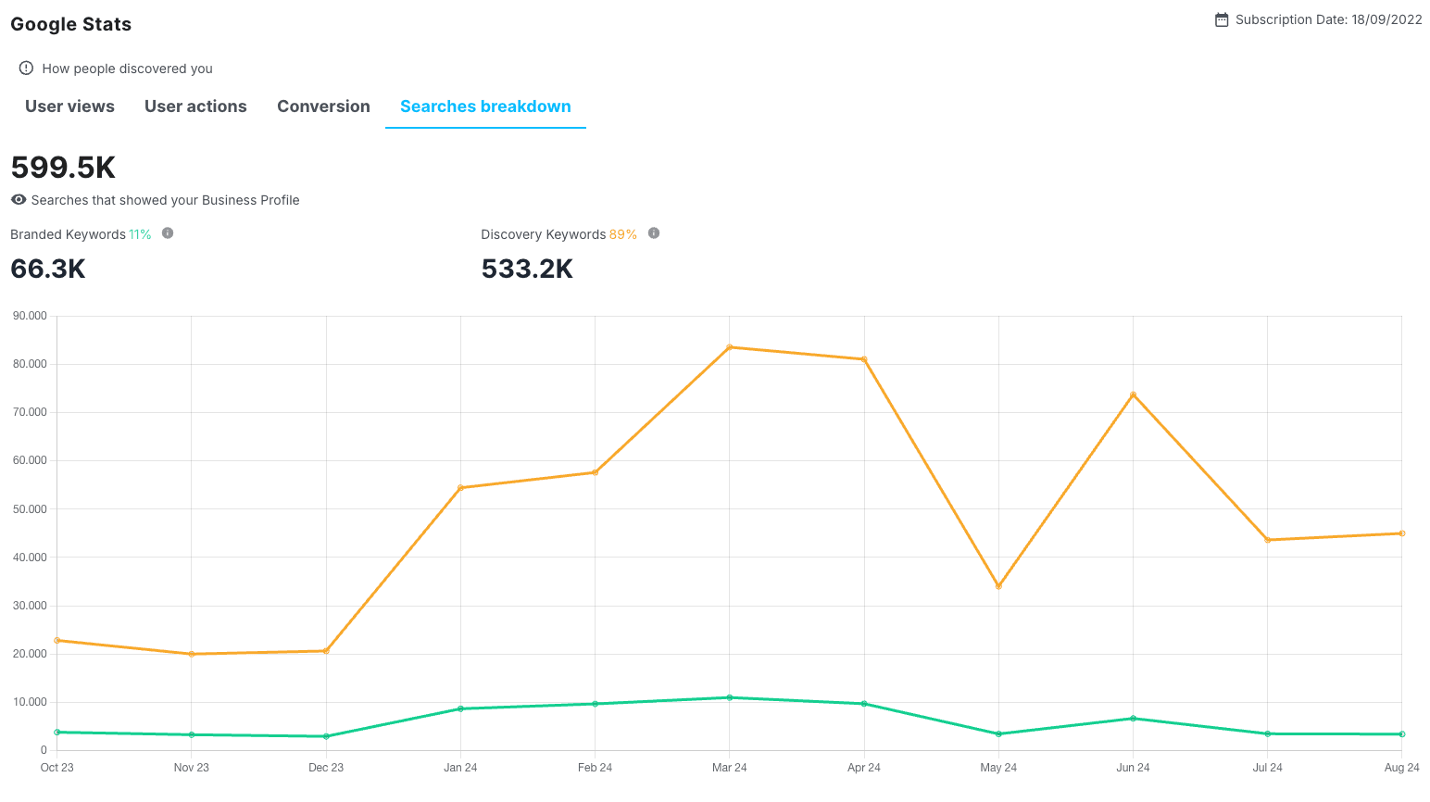Click the orange Mar 24 peak data point
This screenshot has width=1430, height=802.
click(x=730, y=347)
